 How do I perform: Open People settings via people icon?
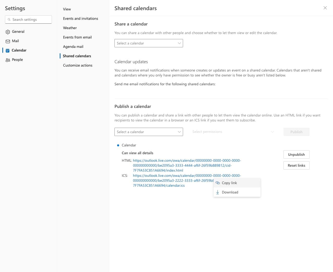coord(8,60)
